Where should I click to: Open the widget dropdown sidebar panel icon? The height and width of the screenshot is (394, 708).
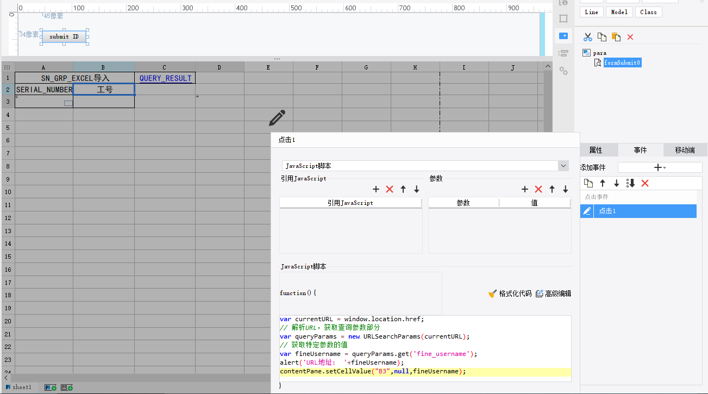[x=563, y=36]
